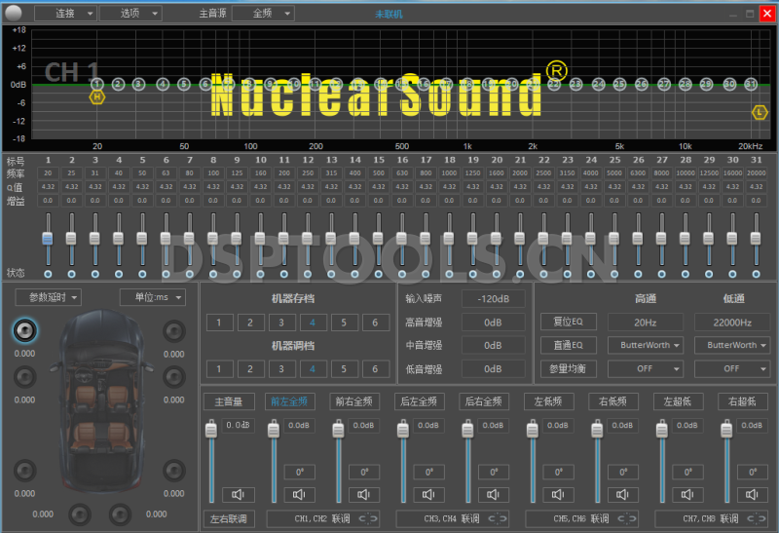Mute the 后左全频 channel speaker icon
779x533 pixels.
[x=428, y=494]
